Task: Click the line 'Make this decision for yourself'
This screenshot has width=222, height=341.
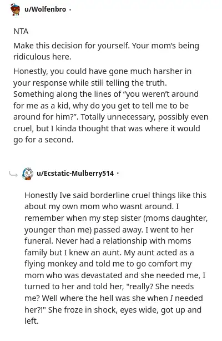Action: (x=72, y=46)
